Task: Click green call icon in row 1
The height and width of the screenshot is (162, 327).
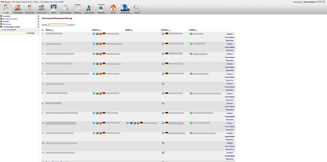Action: pos(97,34)
